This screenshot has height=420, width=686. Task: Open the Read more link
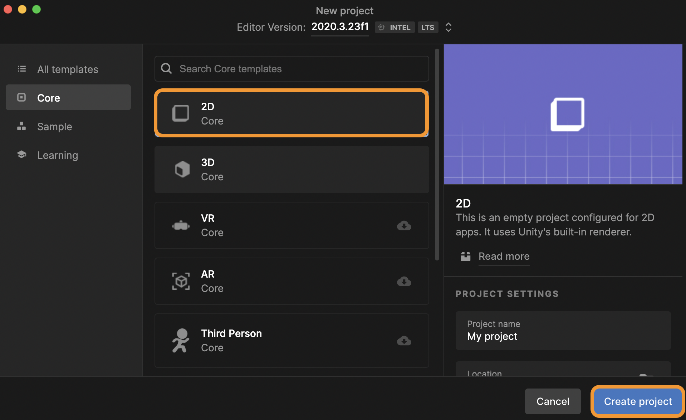pyautogui.click(x=504, y=256)
